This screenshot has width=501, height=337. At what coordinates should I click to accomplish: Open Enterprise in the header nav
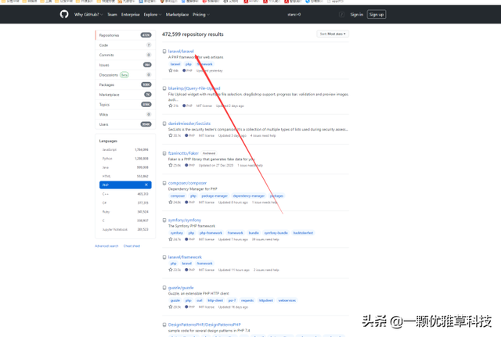tap(131, 14)
